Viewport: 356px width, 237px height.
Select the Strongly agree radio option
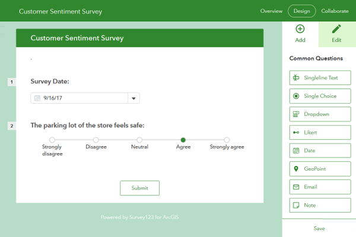click(227, 140)
